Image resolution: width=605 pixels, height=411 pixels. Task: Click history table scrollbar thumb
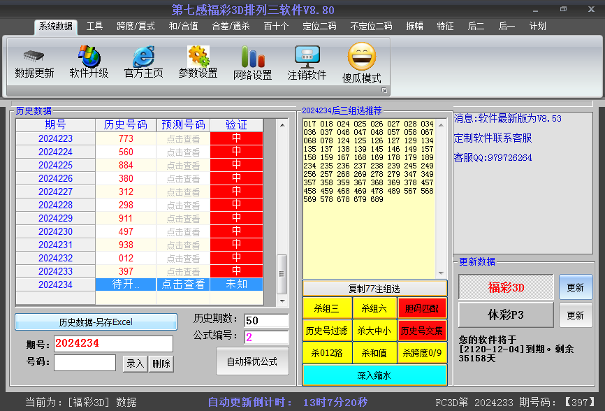[x=282, y=274]
